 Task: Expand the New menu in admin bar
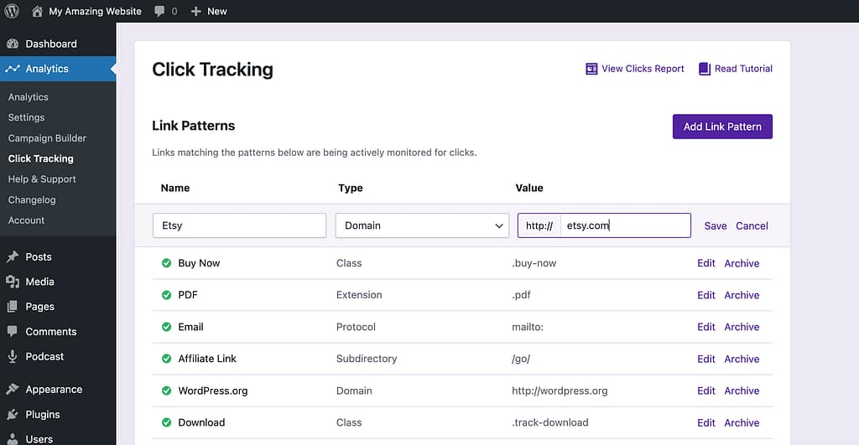209,11
